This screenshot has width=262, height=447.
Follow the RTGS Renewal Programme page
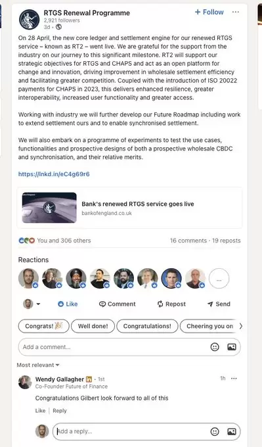[209, 12]
